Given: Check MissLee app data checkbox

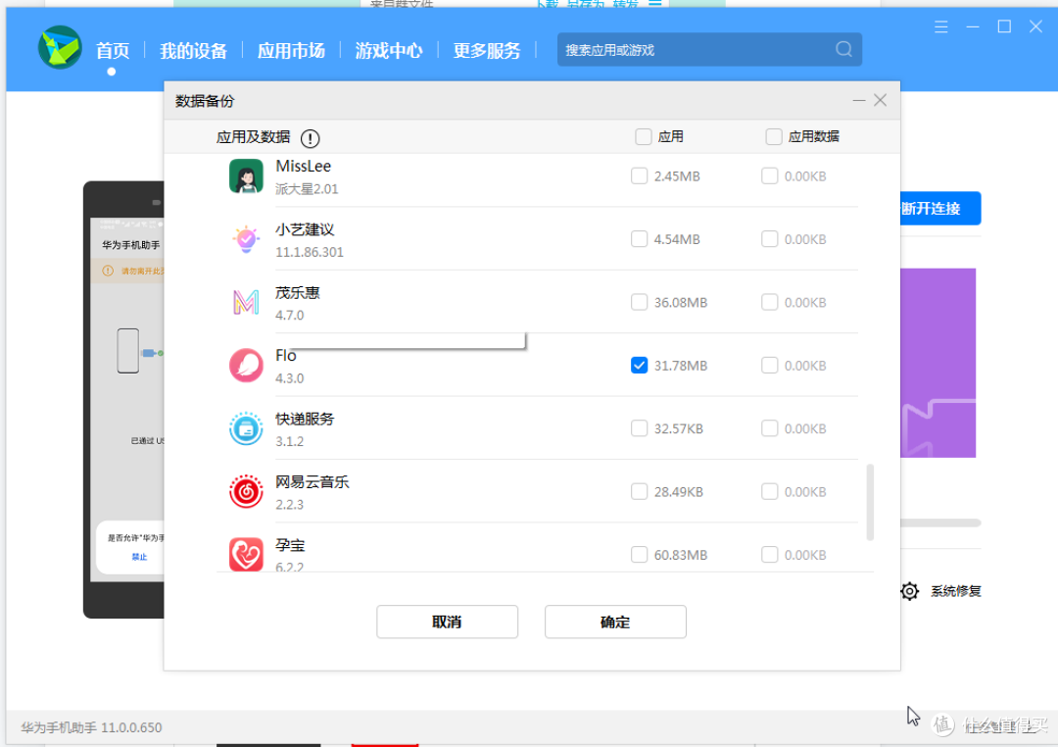Looking at the screenshot, I should [x=769, y=176].
